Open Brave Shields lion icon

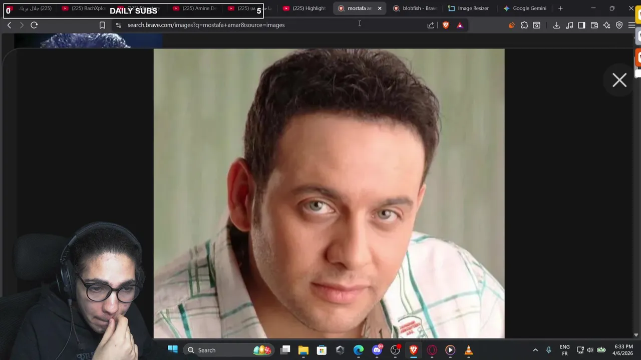click(x=446, y=25)
